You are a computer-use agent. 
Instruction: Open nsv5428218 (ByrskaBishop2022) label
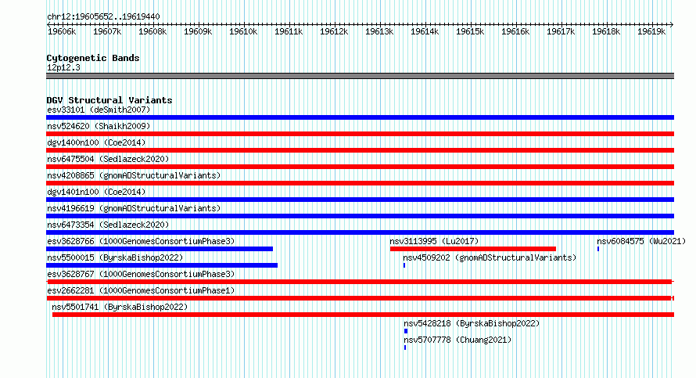tap(472, 323)
